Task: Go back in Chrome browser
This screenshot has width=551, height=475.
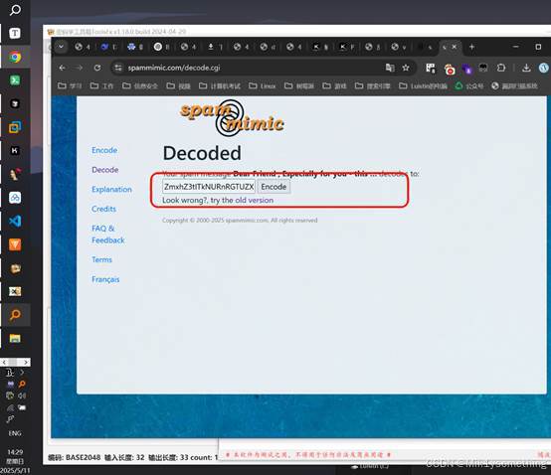Action: pos(63,68)
